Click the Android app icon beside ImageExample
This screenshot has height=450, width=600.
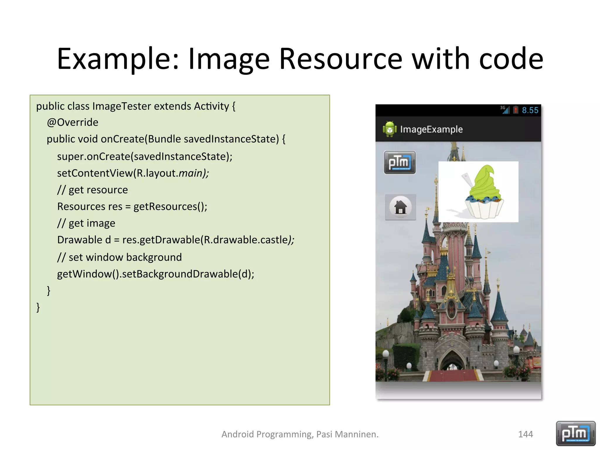click(390, 129)
